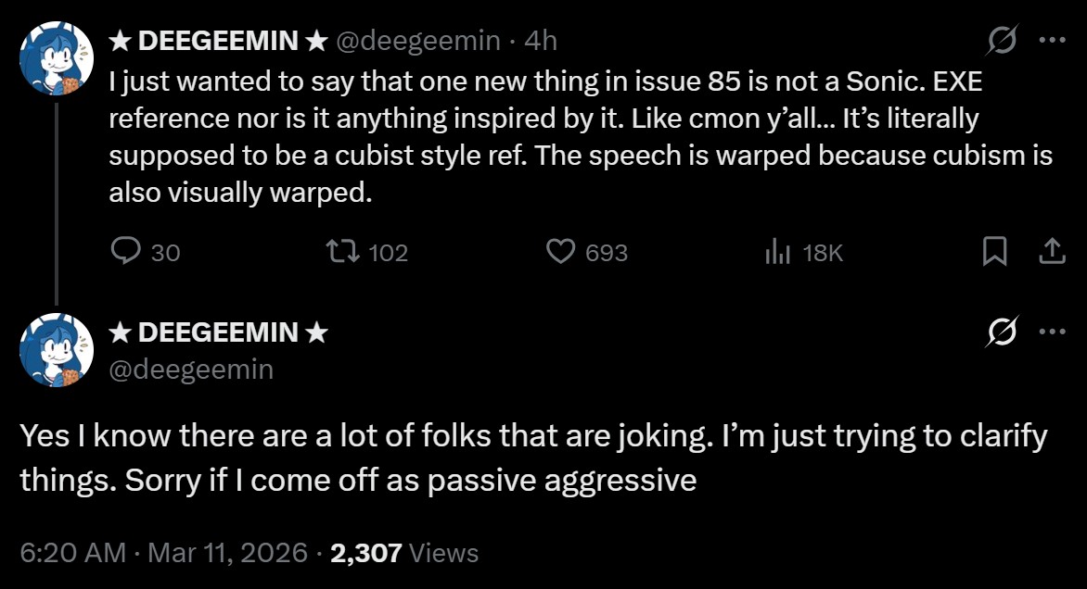Bookmark the issue 85 tweet
The height and width of the screenshot is (589, 1087).
point(994,252)
